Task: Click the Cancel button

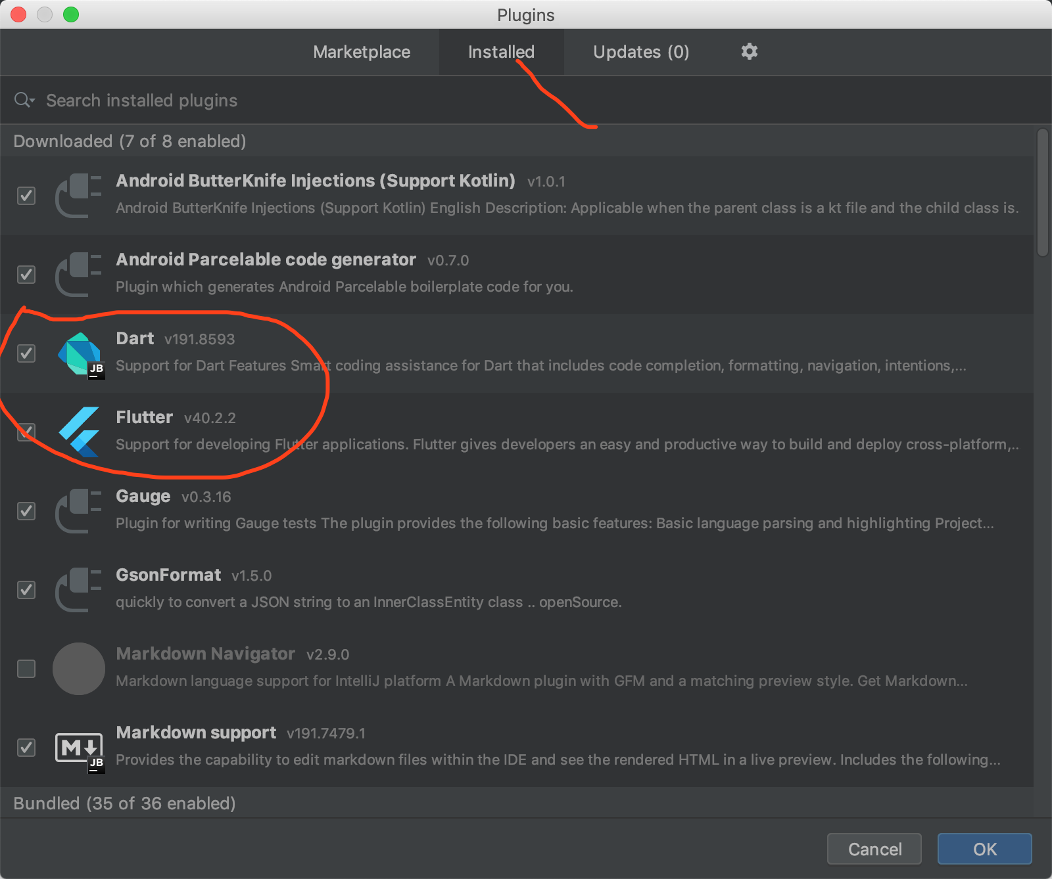Action: (x=874, y=849)
